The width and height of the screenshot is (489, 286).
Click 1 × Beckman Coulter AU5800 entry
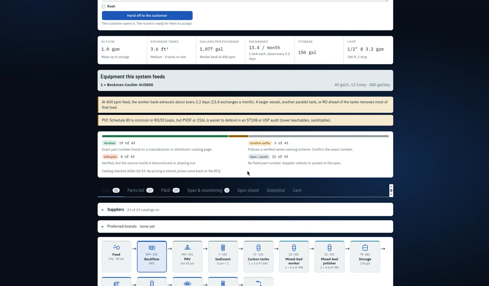(127, 85)
